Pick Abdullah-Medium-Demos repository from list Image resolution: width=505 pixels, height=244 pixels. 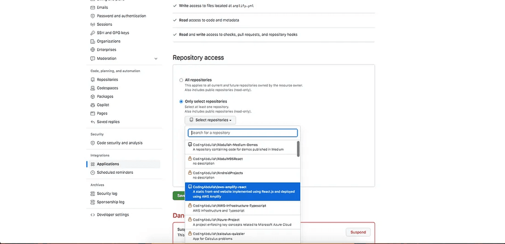click(x=241, y=147)
